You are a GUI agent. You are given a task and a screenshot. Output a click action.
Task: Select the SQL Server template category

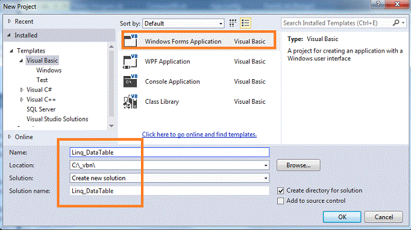coord(41,109)
